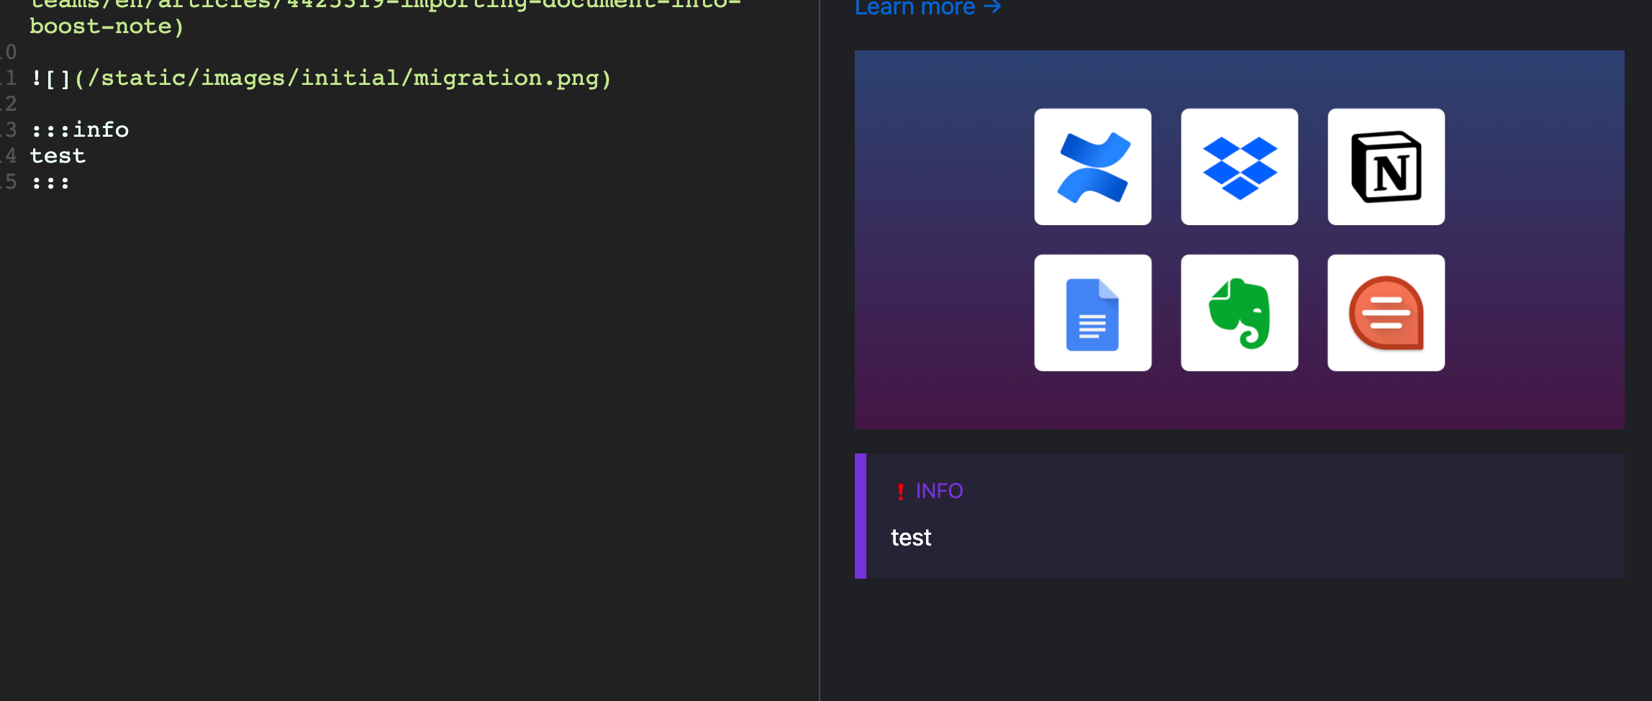Open the Learn more link

click(x=927, y=7)
